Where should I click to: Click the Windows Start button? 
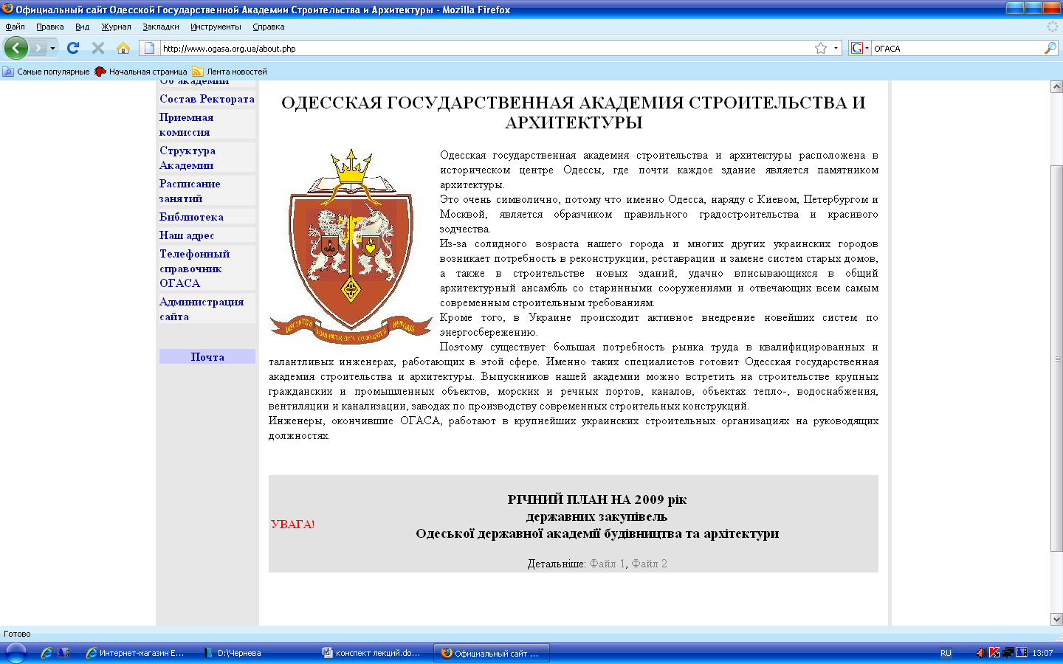pyautogui.click(x=16, y=653)
